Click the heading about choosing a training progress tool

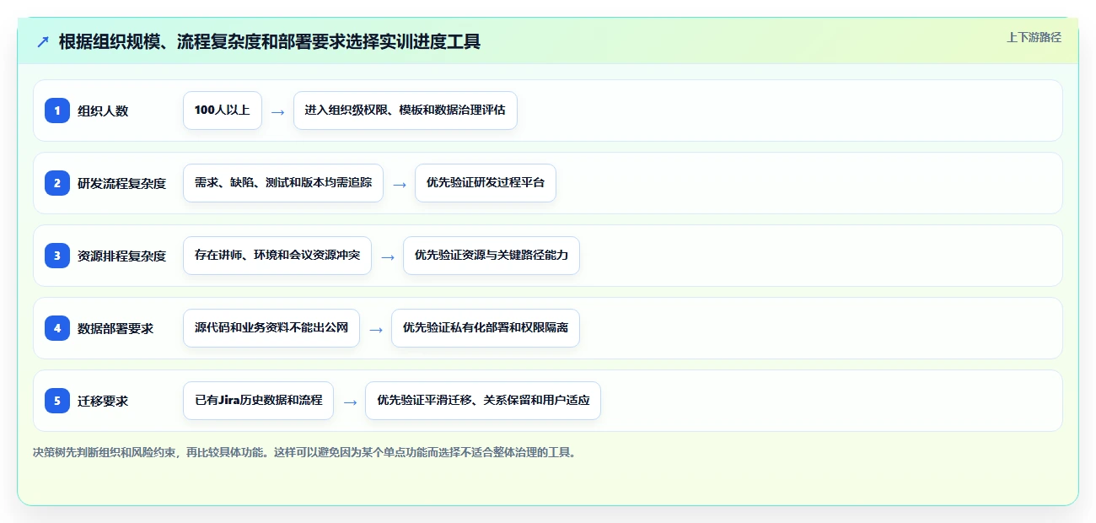click(x=270, y=42)
